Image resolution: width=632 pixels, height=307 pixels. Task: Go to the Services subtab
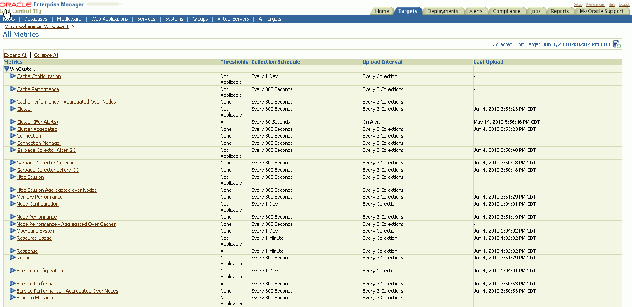click(146, 19)
